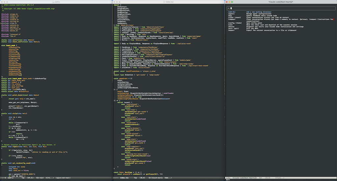Choose the /cost command
337x181 pixels.
click(230, 25)
